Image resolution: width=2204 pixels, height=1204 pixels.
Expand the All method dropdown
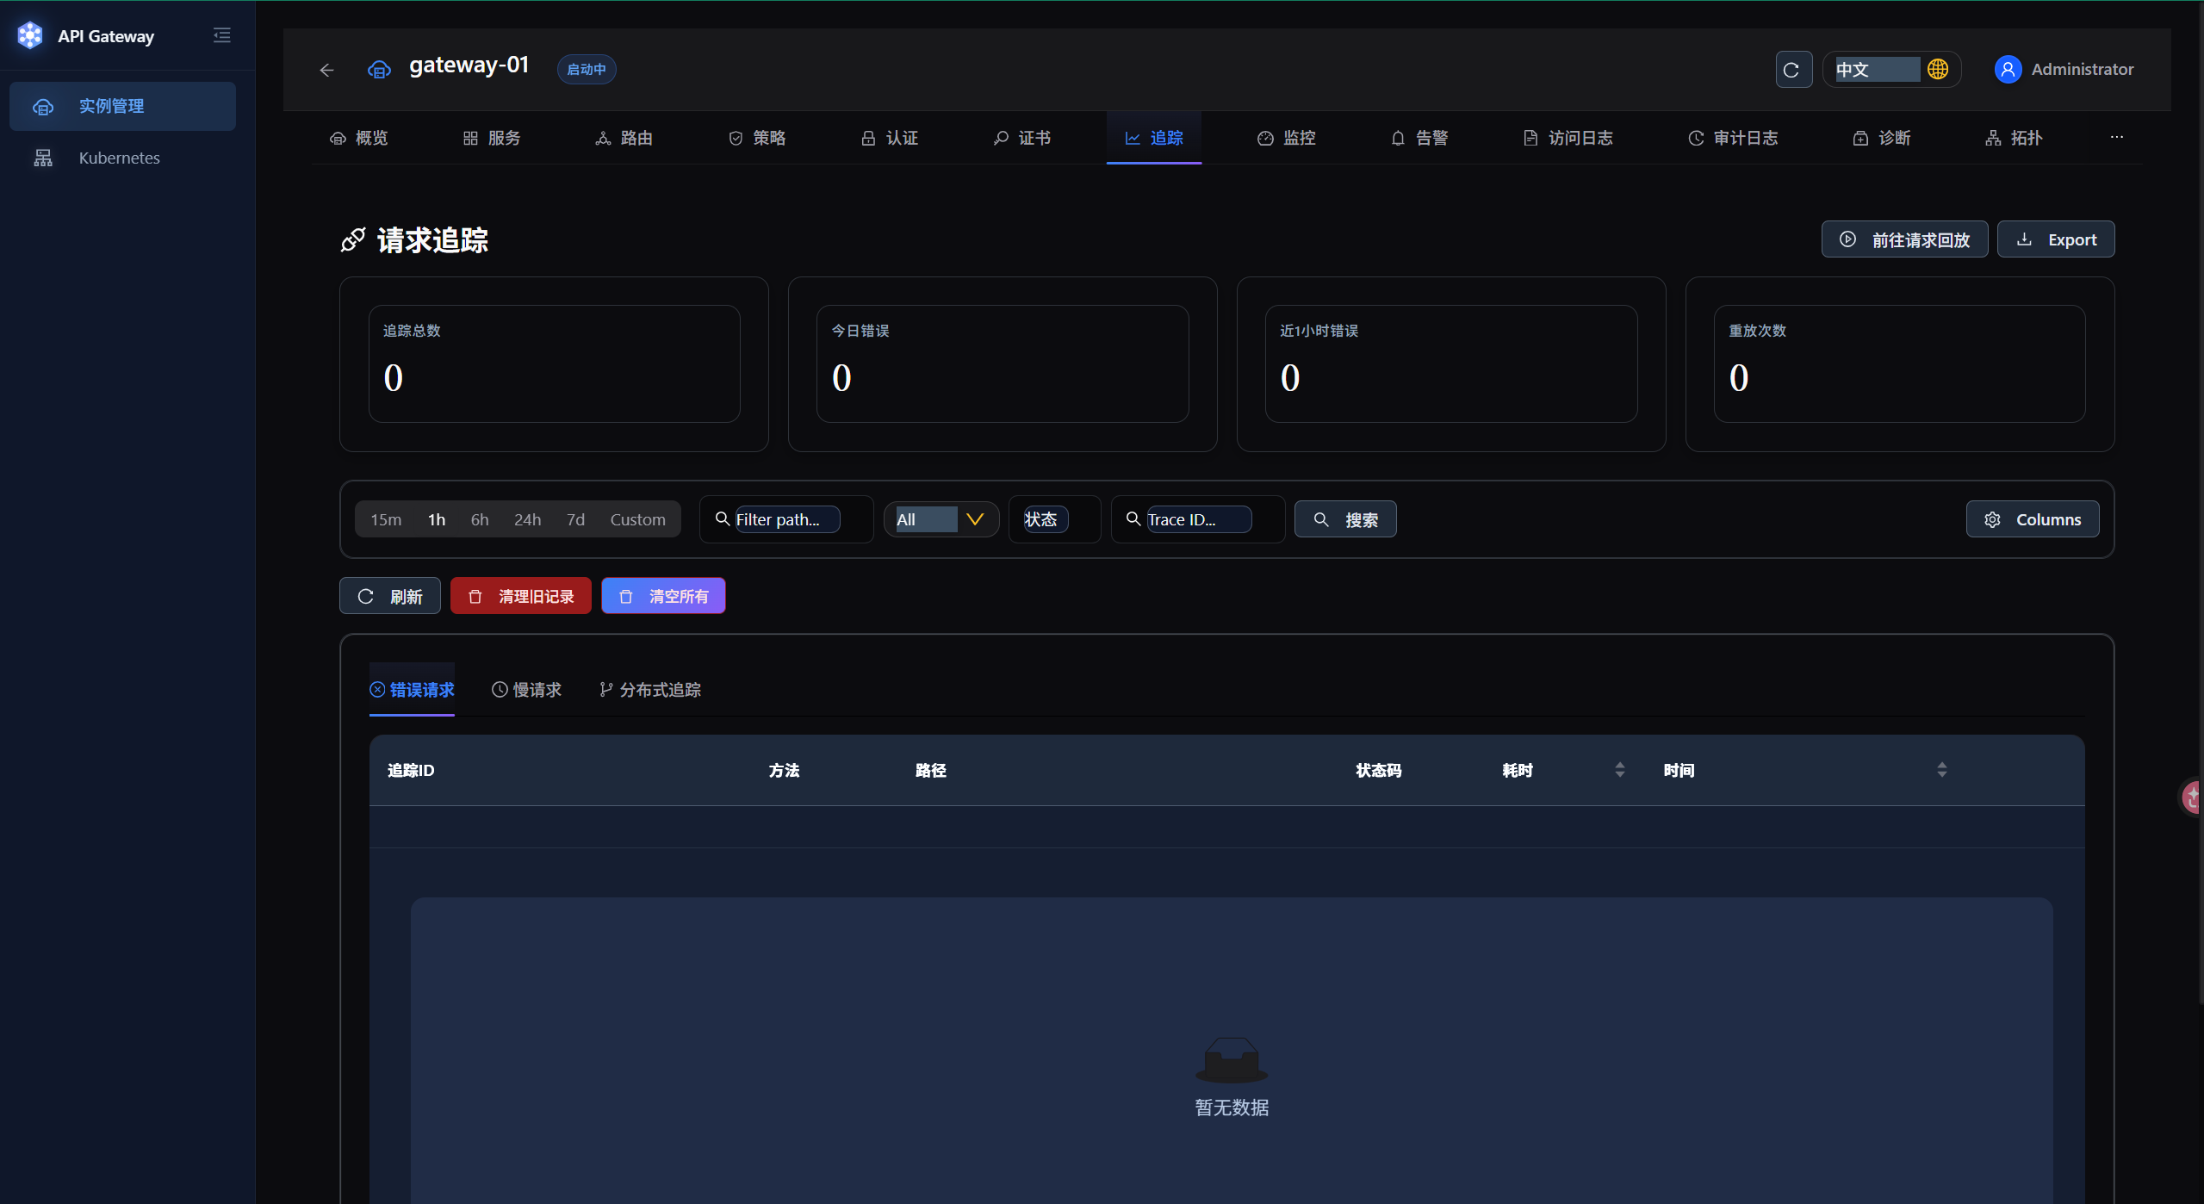(x=941, y=519)
